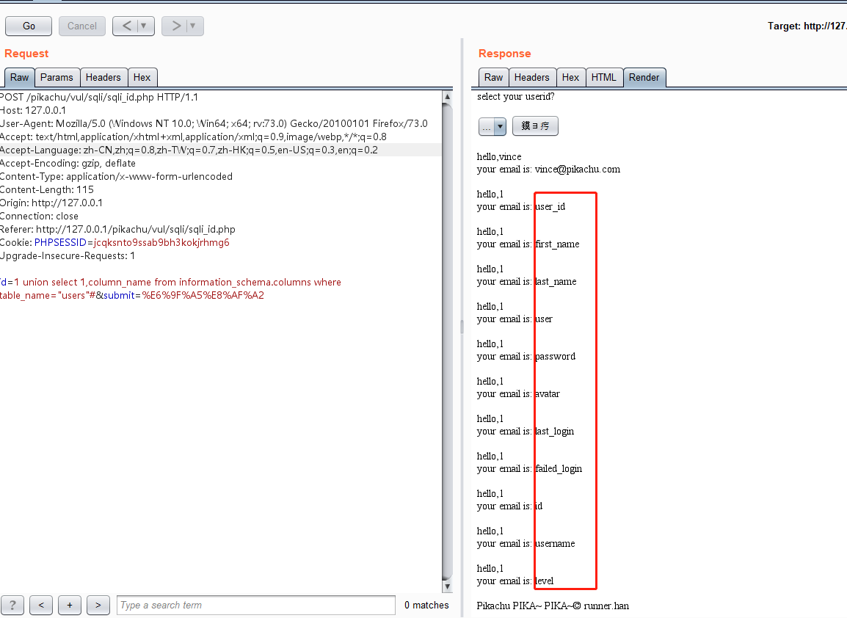Click the User-Agent header line

point(214,124)
